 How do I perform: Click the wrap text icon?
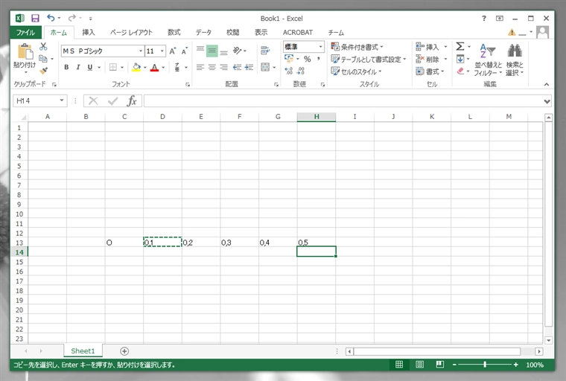265,51
